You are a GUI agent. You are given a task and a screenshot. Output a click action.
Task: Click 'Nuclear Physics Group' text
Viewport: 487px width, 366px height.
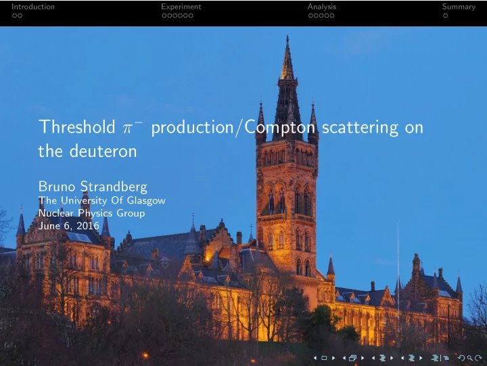[91, 213]
